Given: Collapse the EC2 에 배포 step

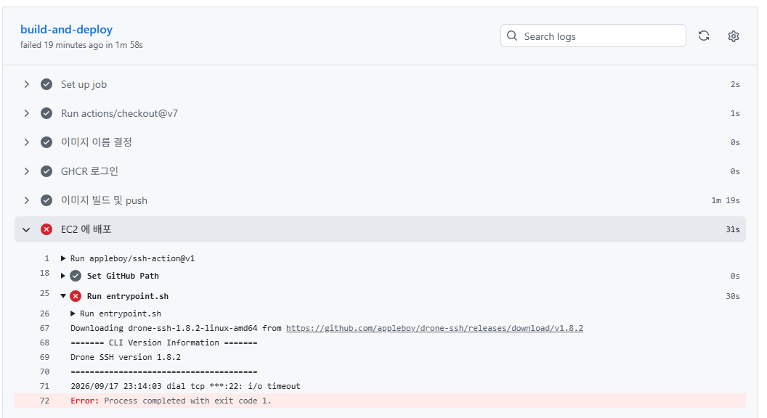Looking at the screenshot, I should tap(26, 229).
